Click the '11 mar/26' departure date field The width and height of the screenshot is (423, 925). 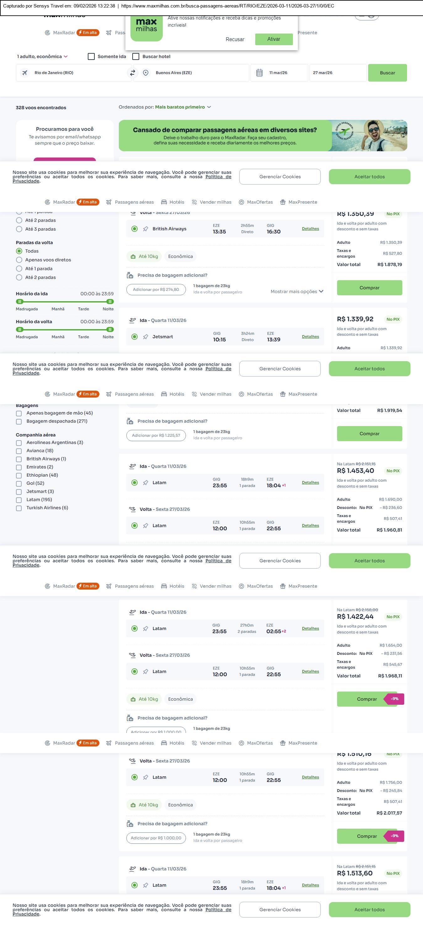click(x=278, y=73)
